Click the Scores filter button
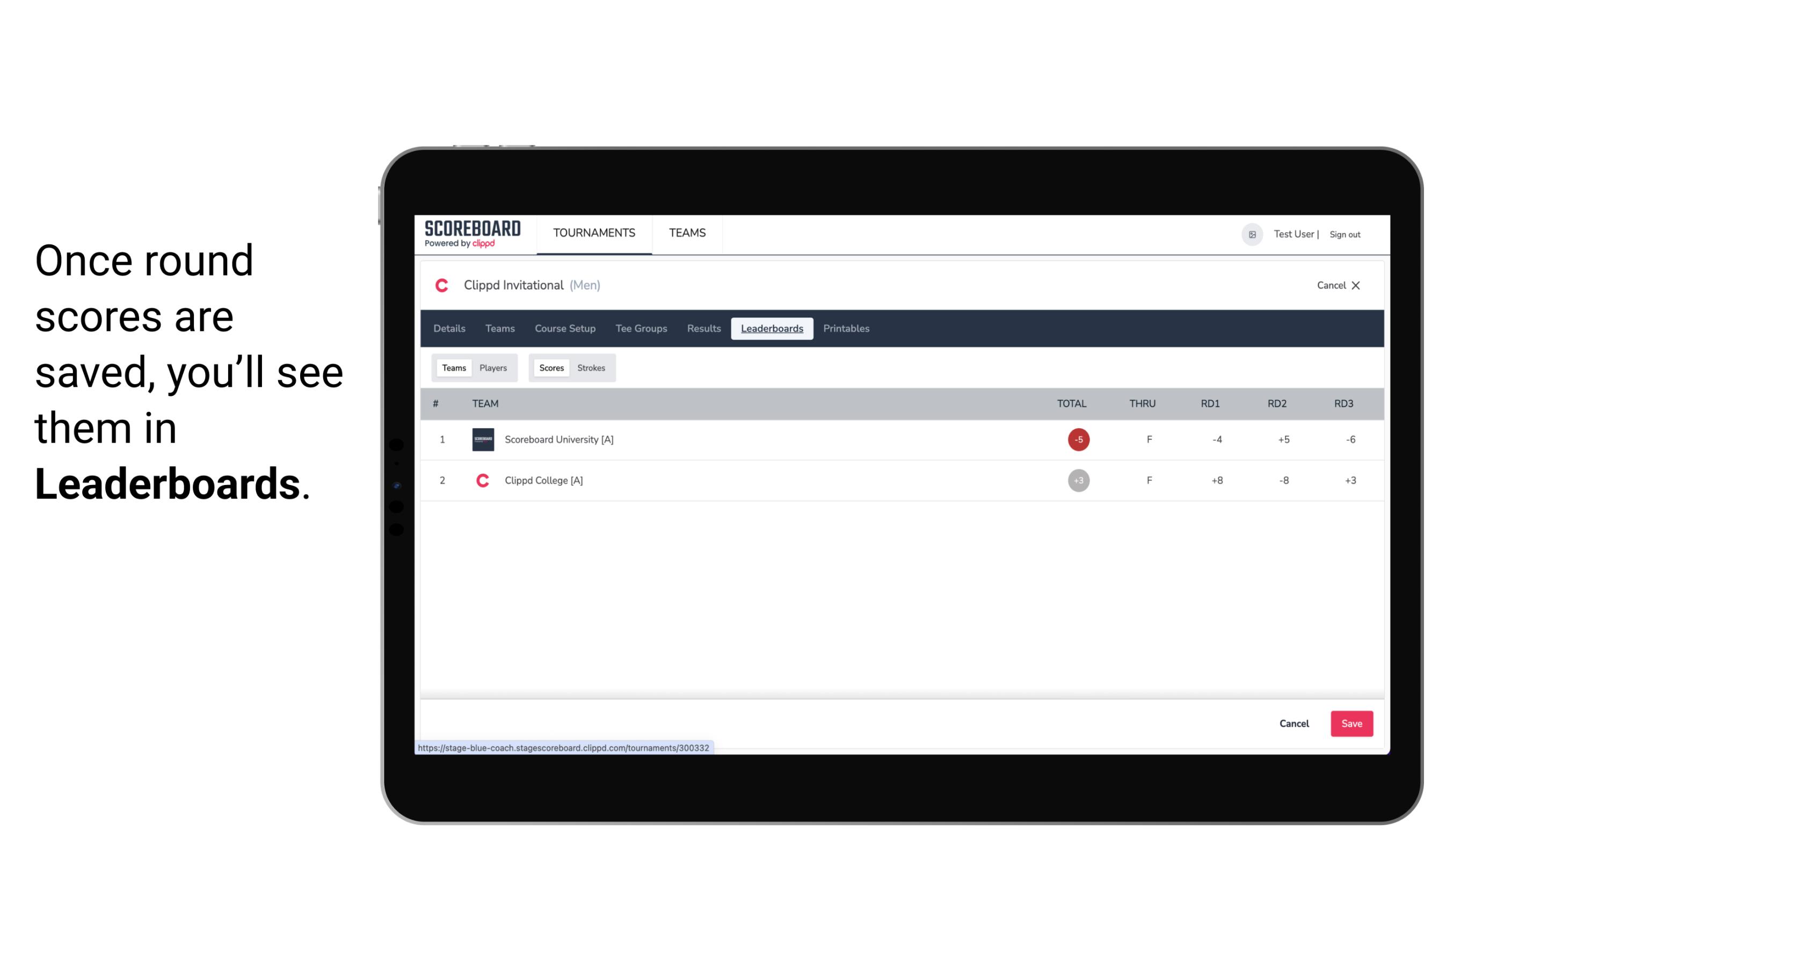The height and width of the screenshot is (970, 1802). tap(550, 367)
